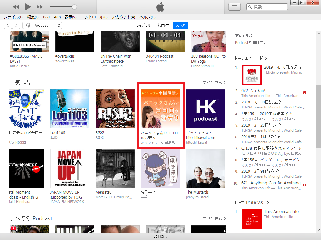Click すべて見る next to すべての Podcast
321x240 pixels.
tap(214, 218)
